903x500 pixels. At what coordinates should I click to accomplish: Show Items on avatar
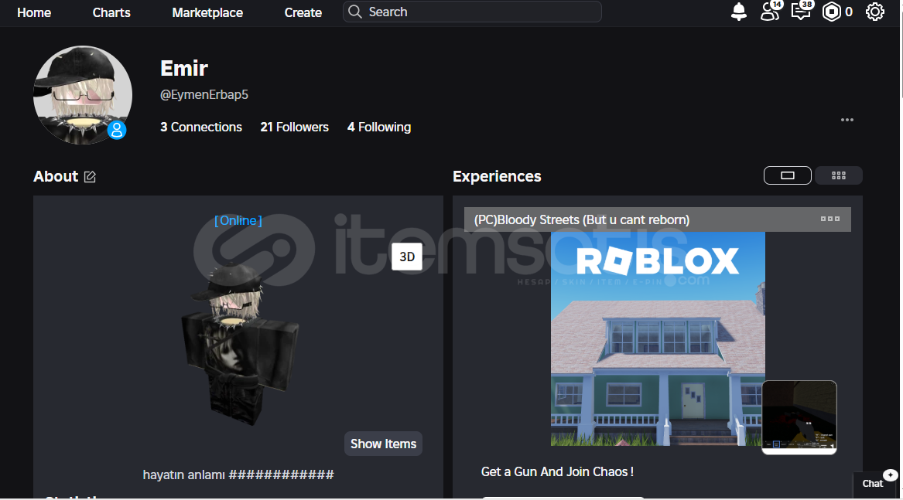click(x=383, y=444)
